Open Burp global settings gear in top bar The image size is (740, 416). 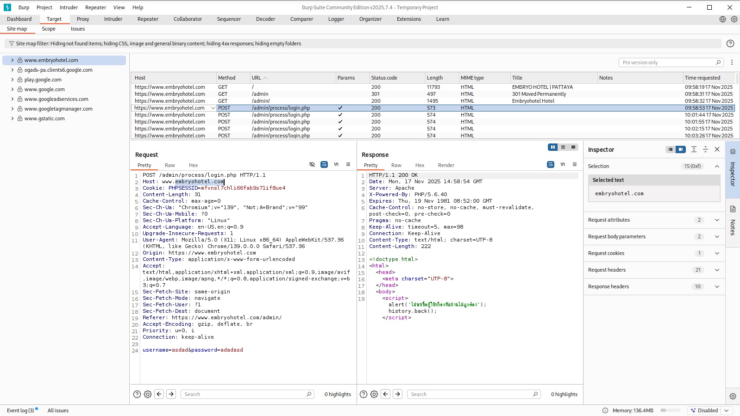734,19
